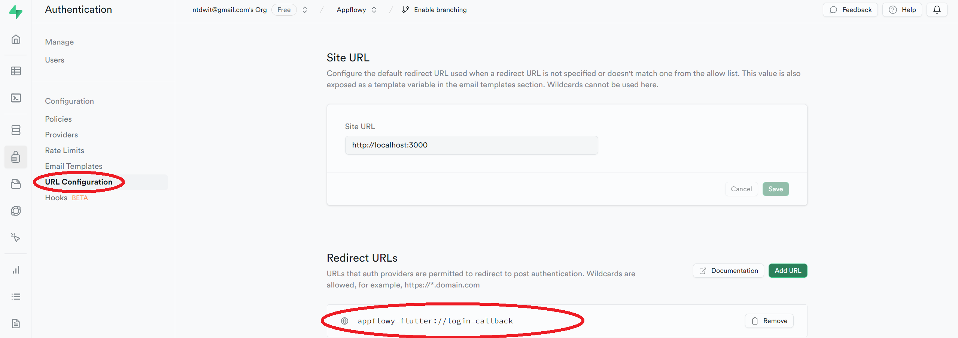
Task: Open the Providers settings page
Action: [61, 135]
